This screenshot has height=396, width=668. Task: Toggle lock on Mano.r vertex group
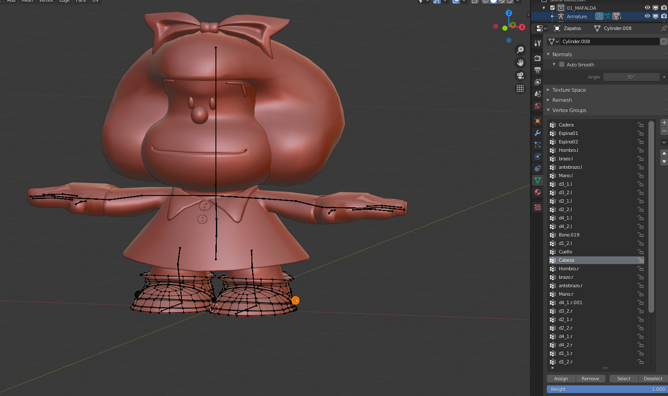click(640, 294)
